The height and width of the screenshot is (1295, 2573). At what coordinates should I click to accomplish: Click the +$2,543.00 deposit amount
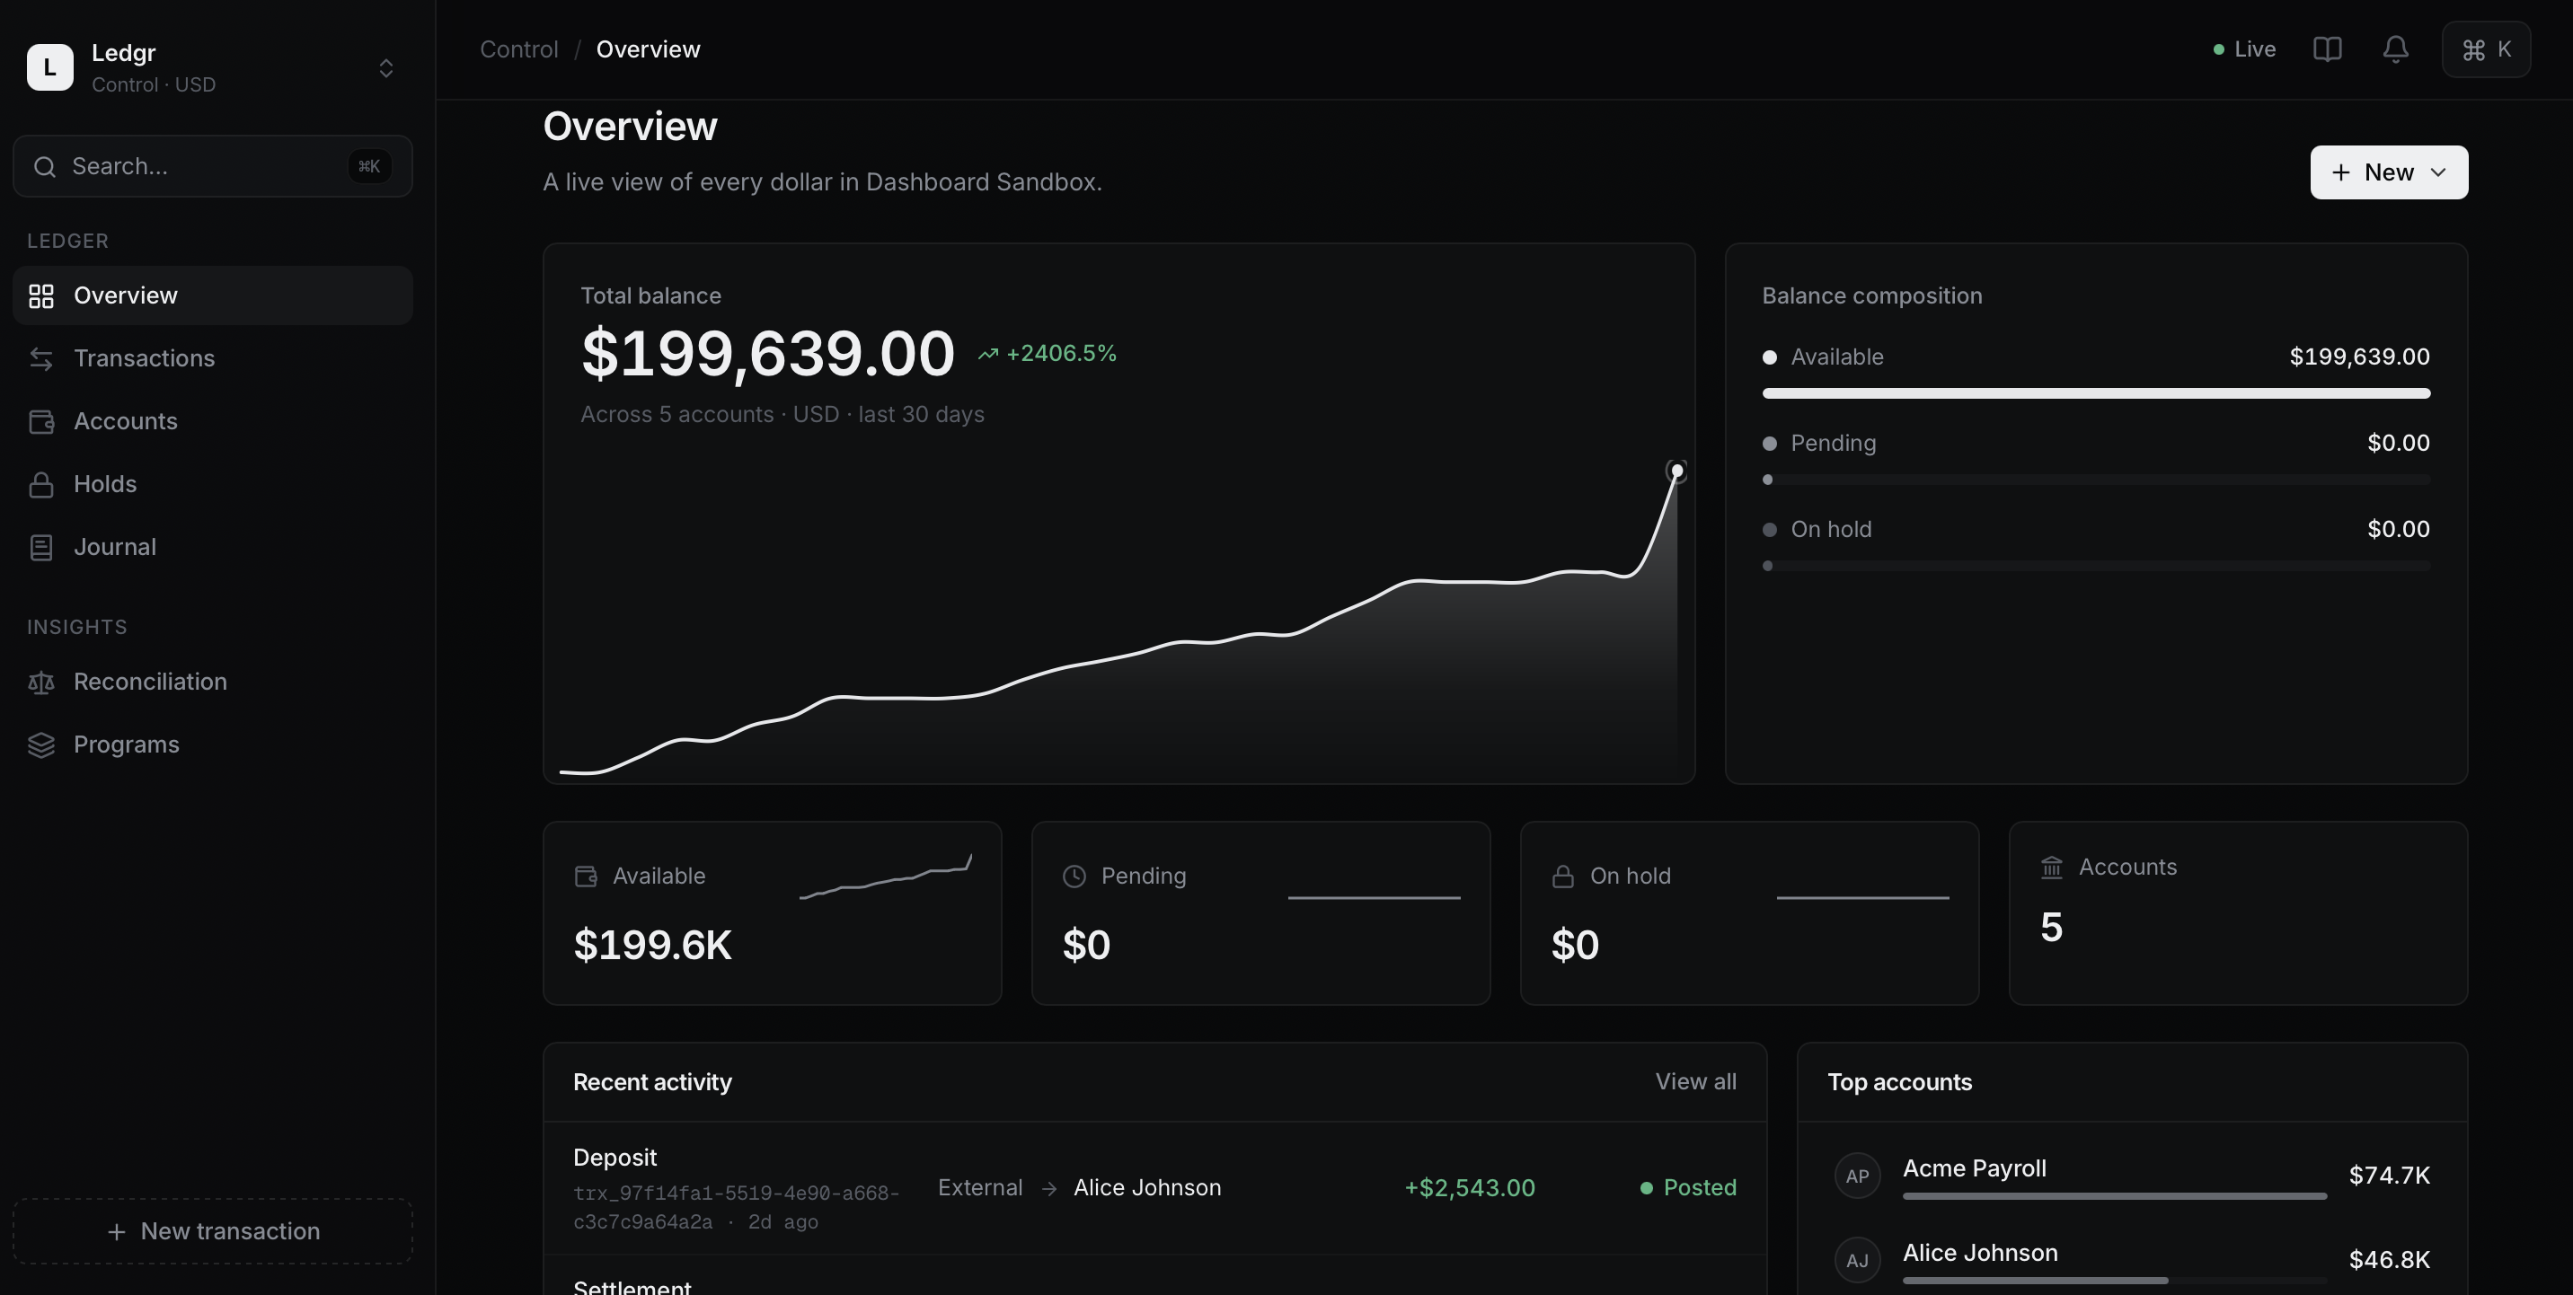click(1469, 1188)
